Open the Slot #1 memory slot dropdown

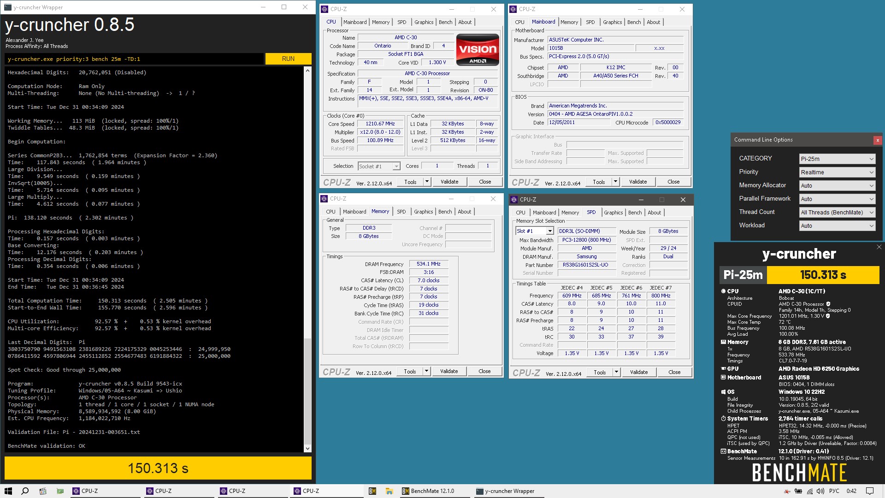click(534, 231)
